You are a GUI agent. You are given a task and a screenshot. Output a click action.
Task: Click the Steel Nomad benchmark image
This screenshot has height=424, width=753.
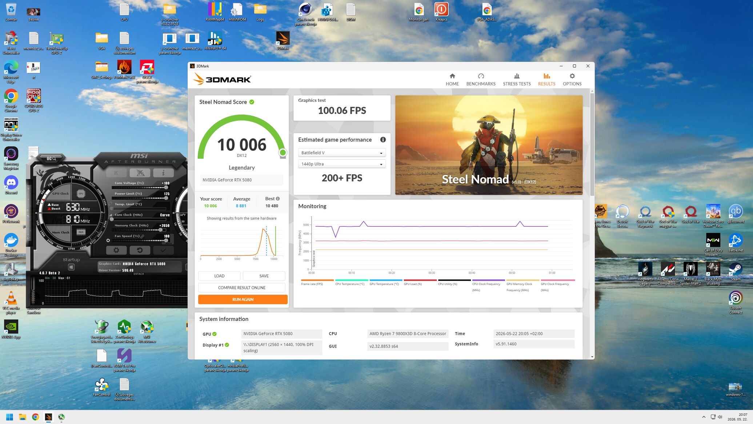(x=489, y=145)
